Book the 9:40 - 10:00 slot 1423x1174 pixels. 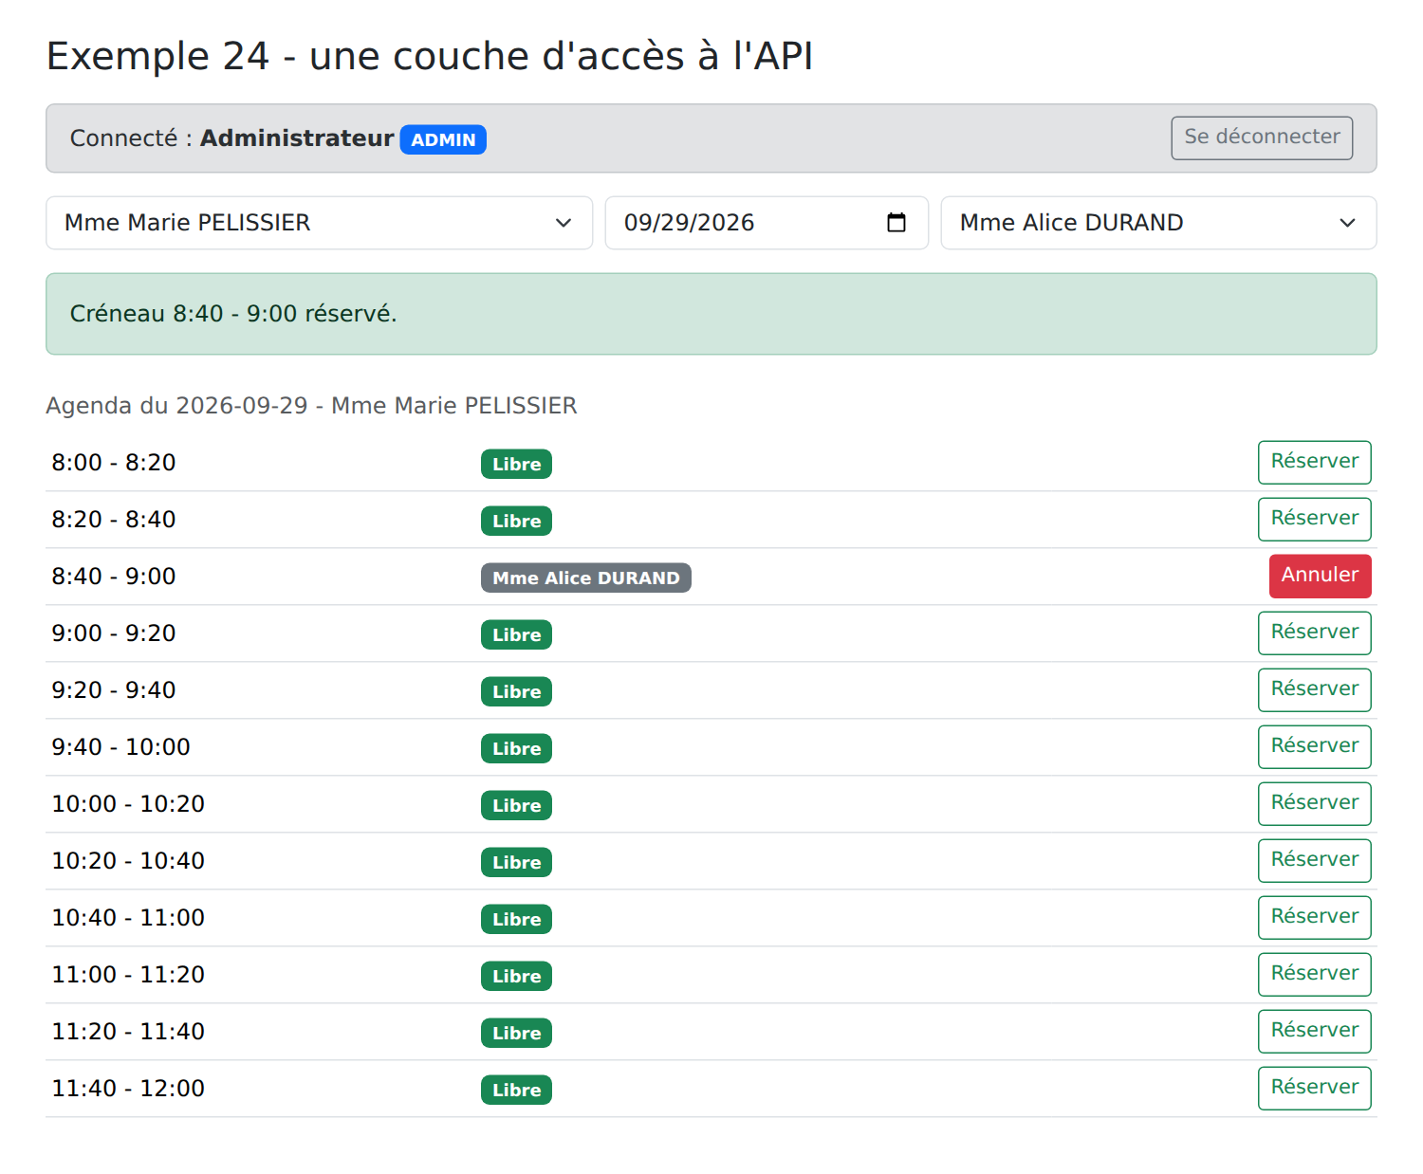pos(1314,747)
